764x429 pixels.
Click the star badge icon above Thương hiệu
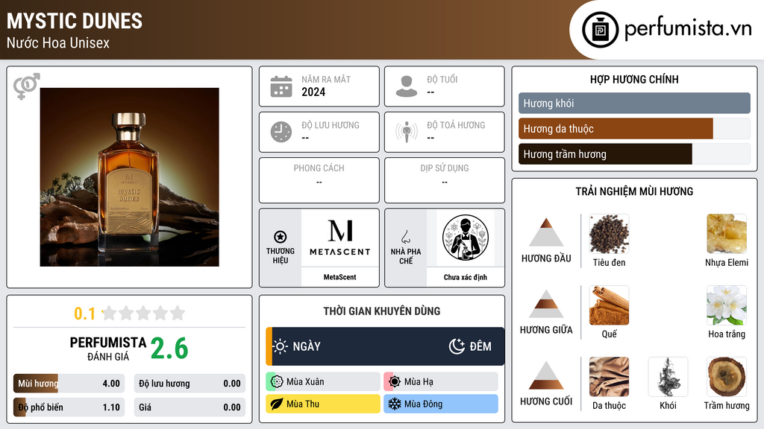(x=281, y=237)
